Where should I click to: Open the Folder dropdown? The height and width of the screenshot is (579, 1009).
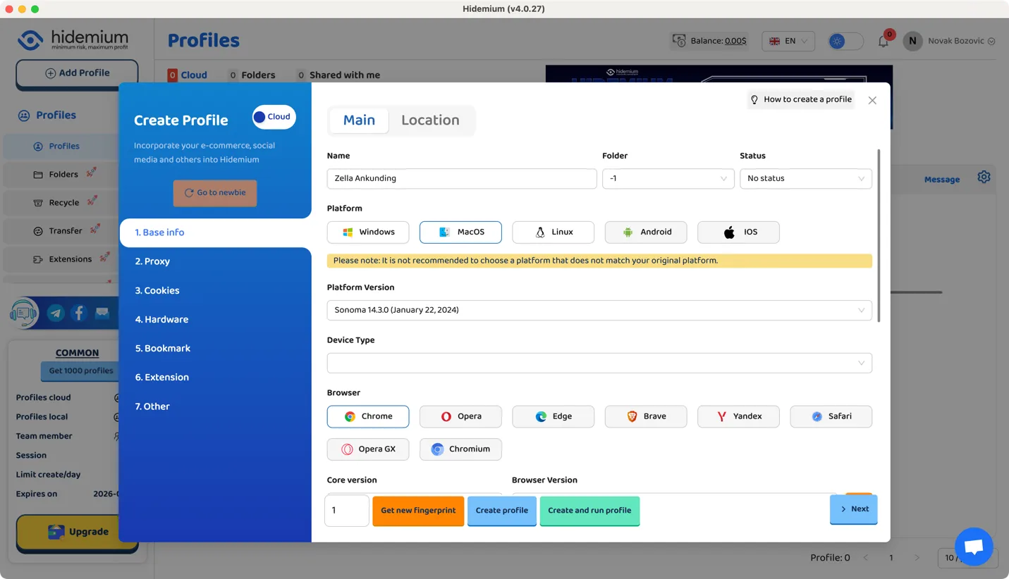668,178
